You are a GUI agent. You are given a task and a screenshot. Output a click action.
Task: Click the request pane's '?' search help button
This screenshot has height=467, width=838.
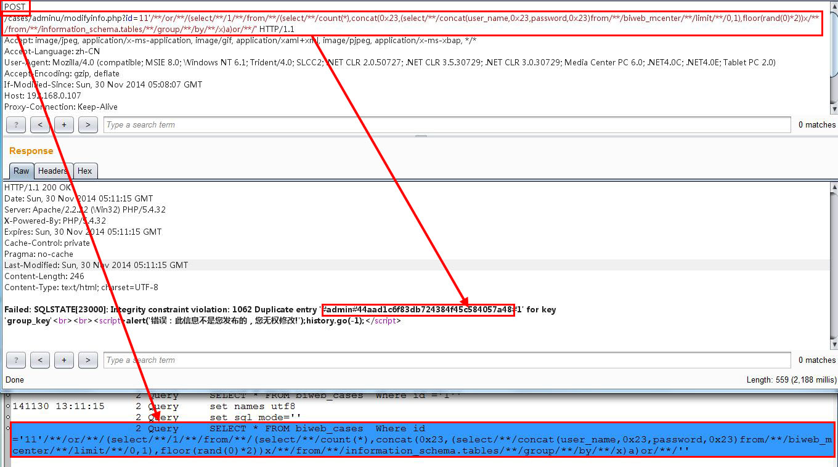point(16,125)
